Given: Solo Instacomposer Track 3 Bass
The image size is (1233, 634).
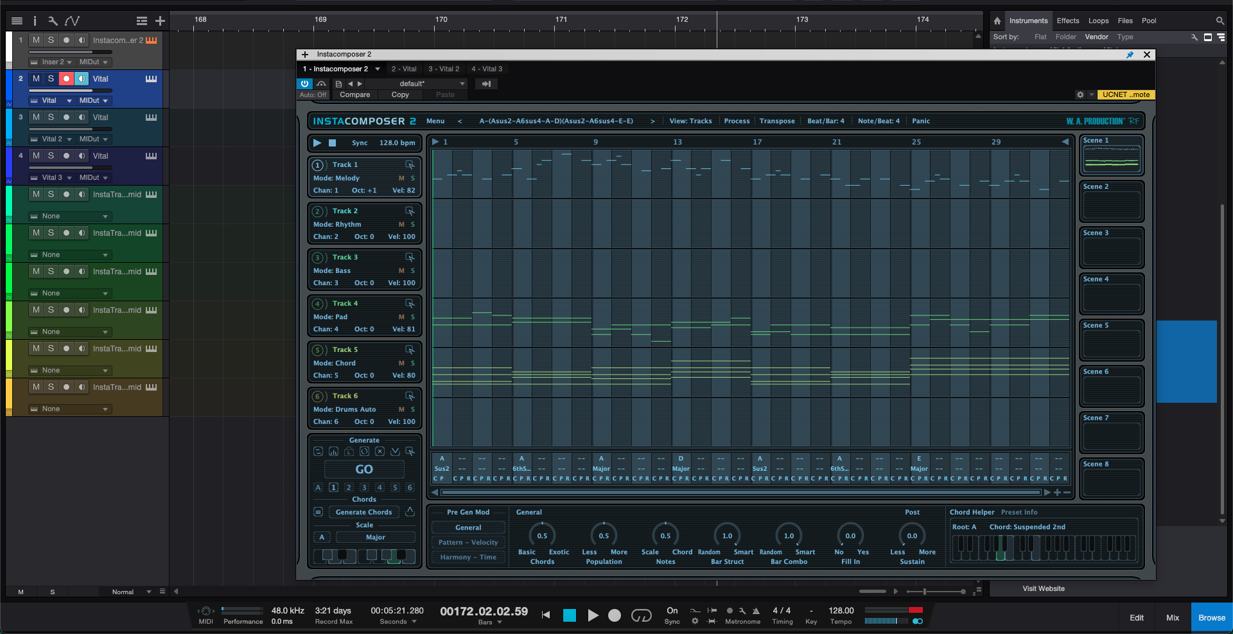Looking at the screenshot, I should (x=413, y=270).
